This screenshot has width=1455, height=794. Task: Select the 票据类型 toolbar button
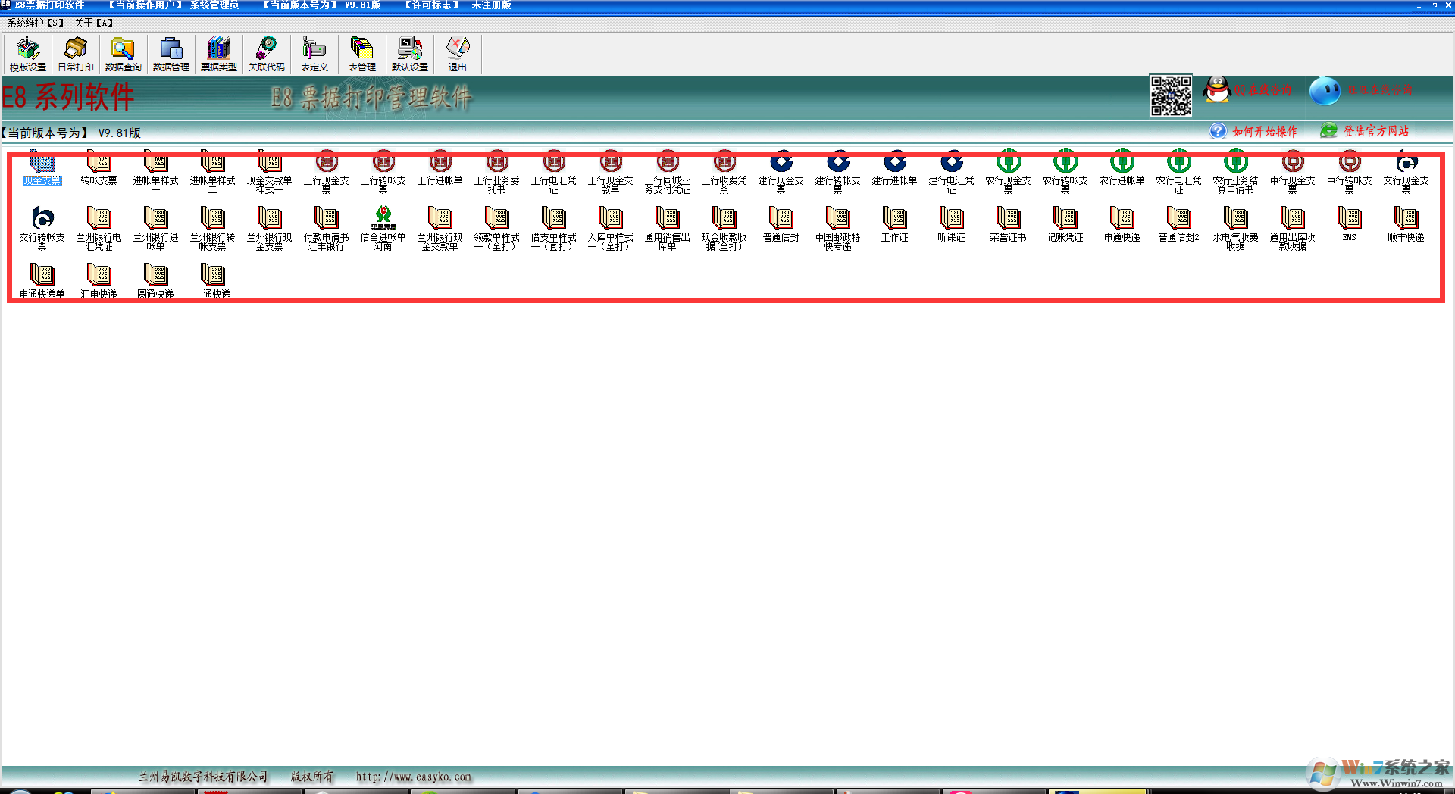pyautogui.click(x=219, y=54)
